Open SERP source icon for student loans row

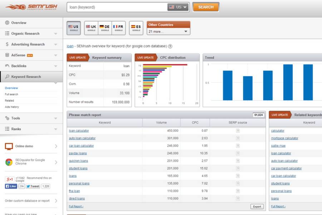click(x=238, y=168)
